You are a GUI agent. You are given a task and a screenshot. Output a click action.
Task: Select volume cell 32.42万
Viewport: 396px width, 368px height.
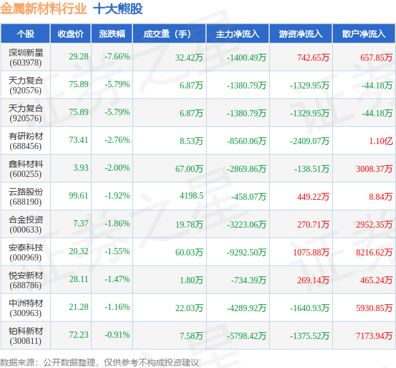click(189, 58)
